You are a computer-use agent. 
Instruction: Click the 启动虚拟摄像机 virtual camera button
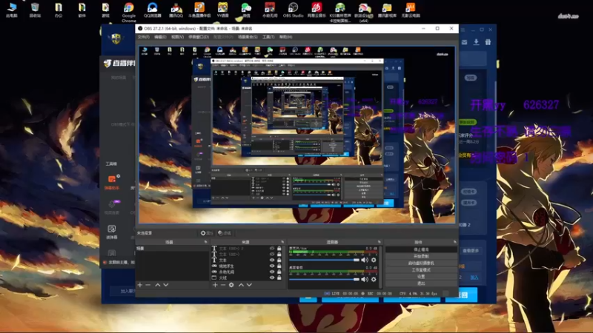421,263
